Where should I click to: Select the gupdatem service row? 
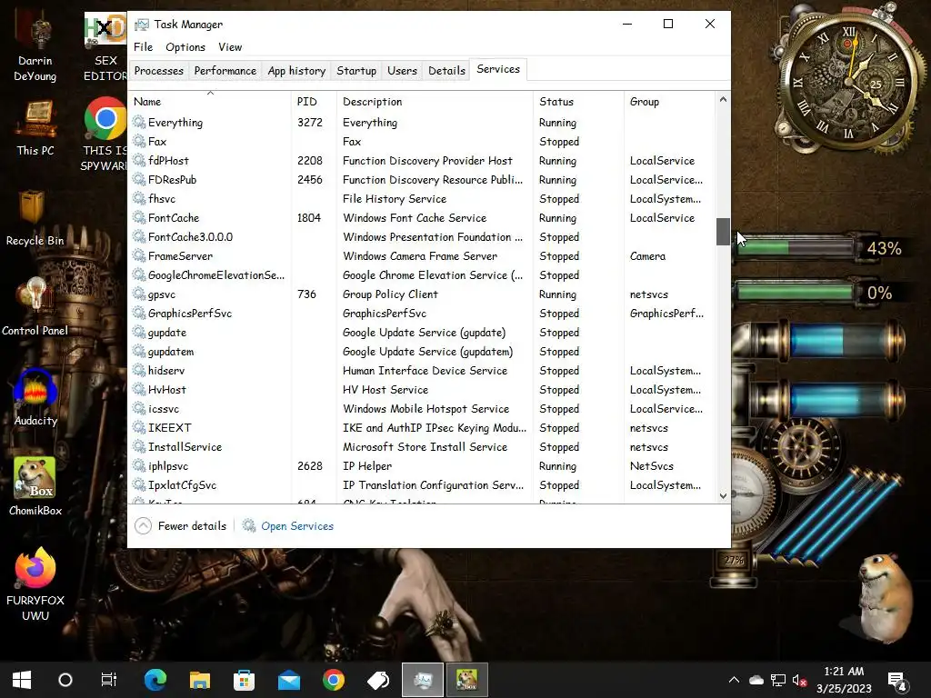point(422,352)
